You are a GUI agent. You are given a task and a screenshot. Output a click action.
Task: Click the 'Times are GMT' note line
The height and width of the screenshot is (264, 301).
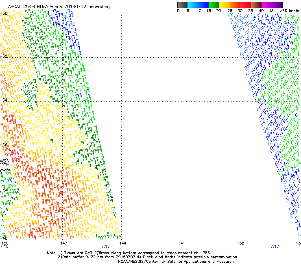129,253
